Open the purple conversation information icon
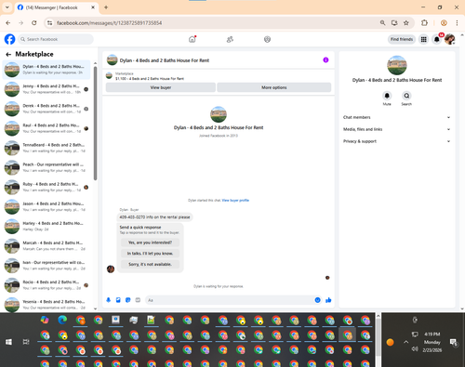This screenshot has width=465, height=367. (325, 60)
